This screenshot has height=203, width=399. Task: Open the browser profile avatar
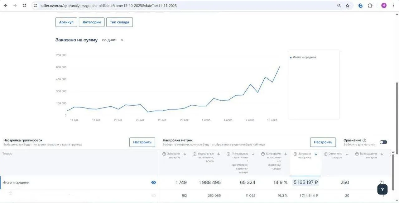click(x=384, y=6)
